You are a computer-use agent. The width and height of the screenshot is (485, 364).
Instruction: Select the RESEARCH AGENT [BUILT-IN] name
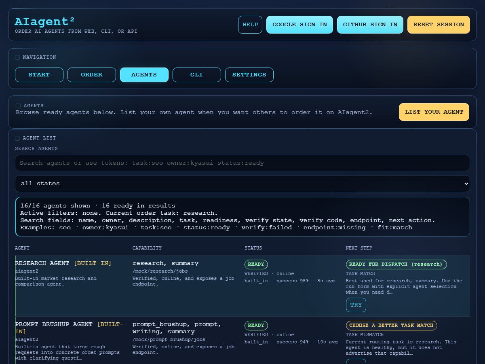(x=63, y=263)
